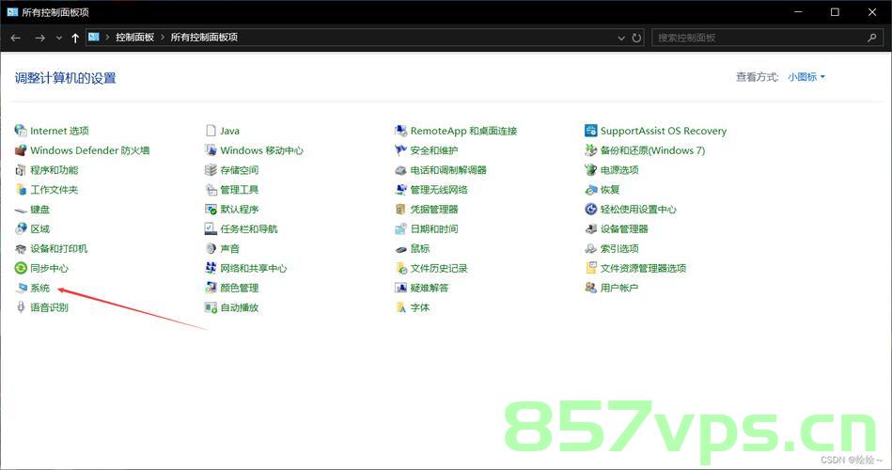Click the control panel address bar icon
Screen dimensions: 892x470
[94, 37]
